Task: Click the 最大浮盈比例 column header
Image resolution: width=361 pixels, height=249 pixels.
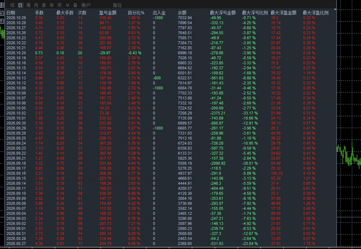Action: [x=316, y=13]
